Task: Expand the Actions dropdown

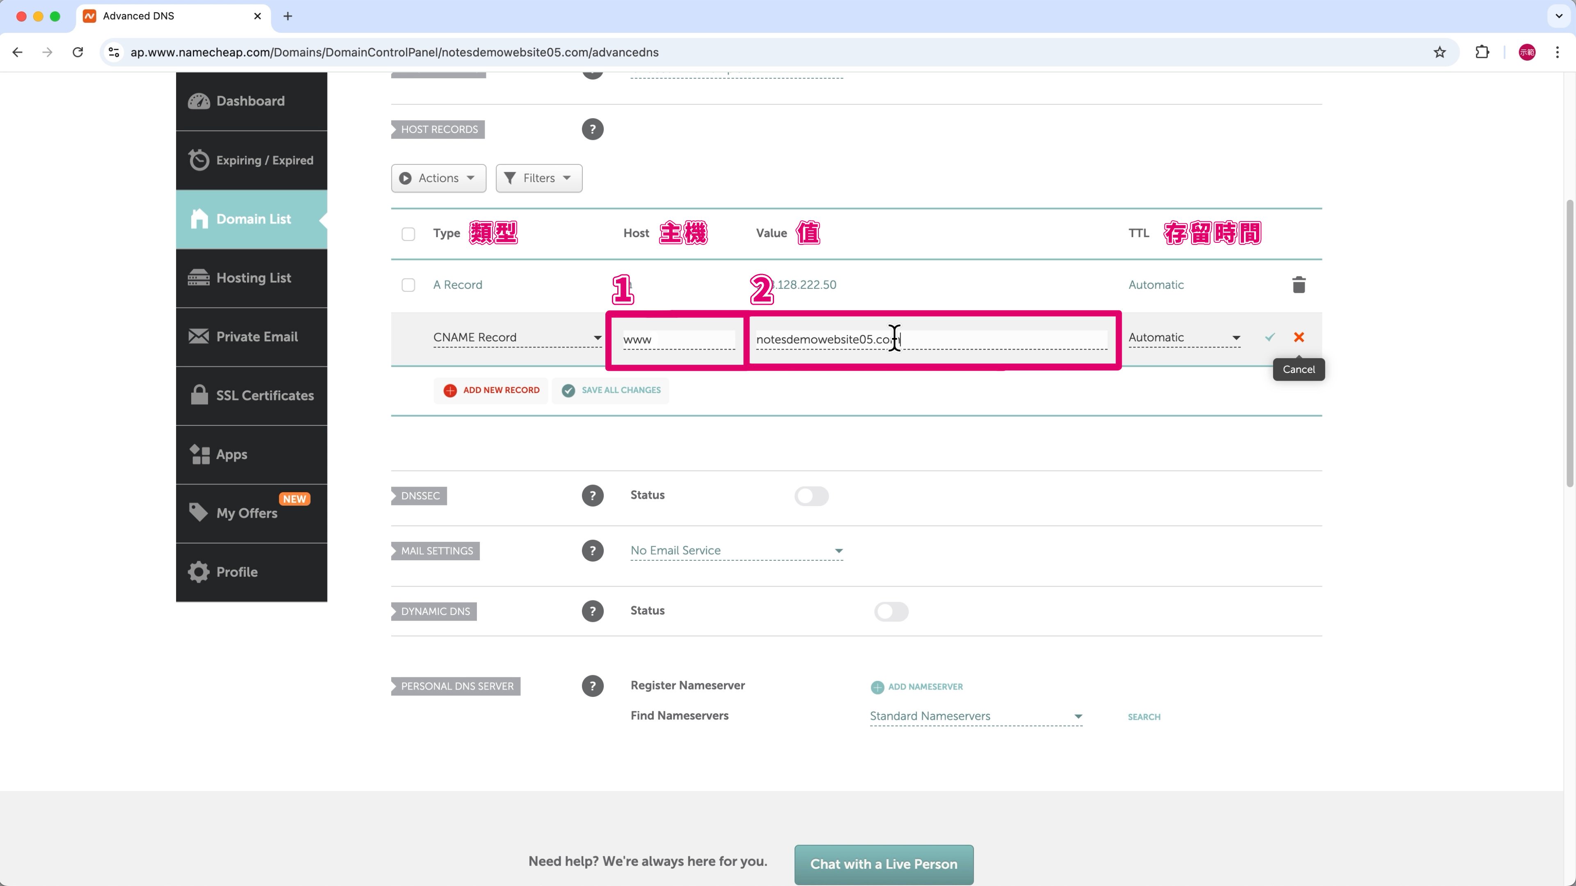Action: (x=438, y=178)
